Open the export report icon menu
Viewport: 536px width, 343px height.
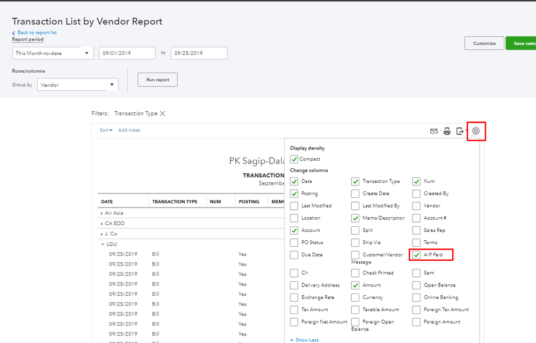pos(460,131)
